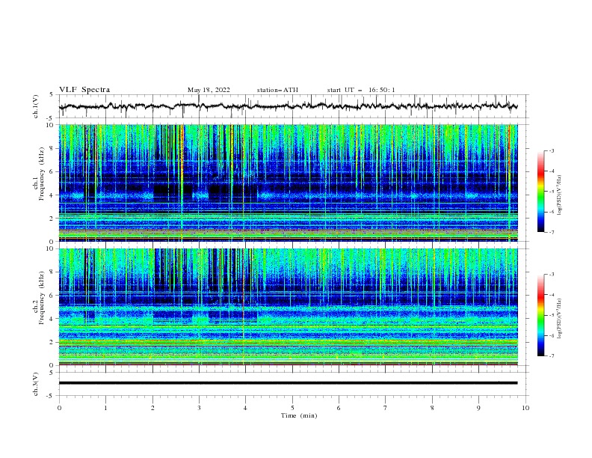Click the time axis tick label "6"
The image size is (592, 458).
point(339,408)
